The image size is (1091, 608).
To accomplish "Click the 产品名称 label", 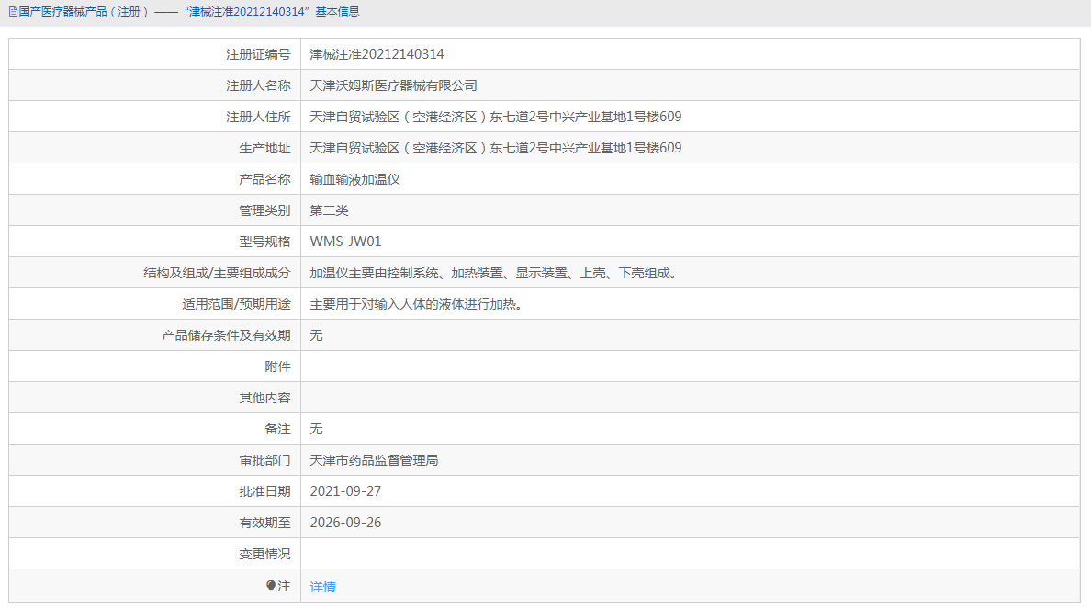I will click(x=264, y=179).
